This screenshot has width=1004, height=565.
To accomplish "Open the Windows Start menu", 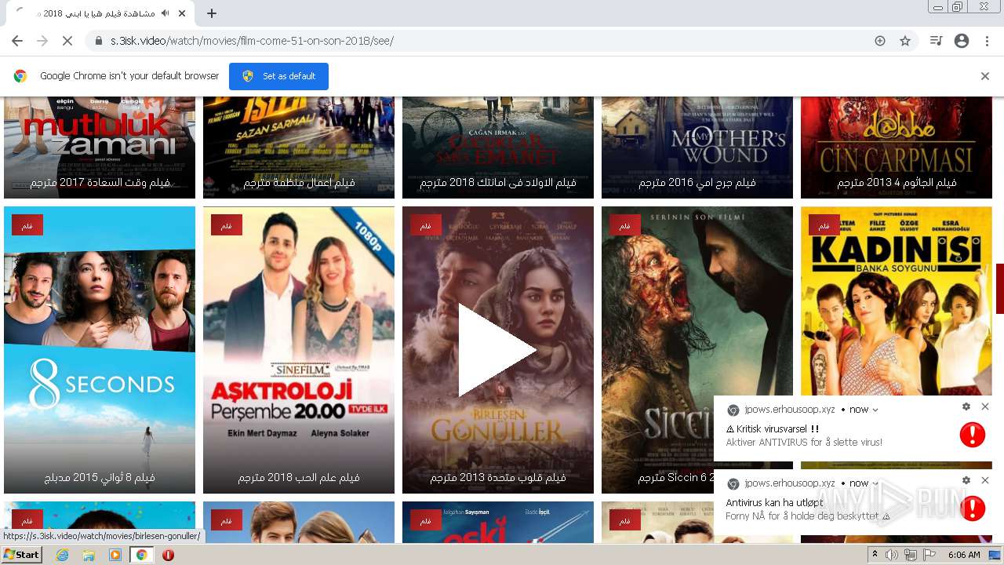I will tap(21, 555).
